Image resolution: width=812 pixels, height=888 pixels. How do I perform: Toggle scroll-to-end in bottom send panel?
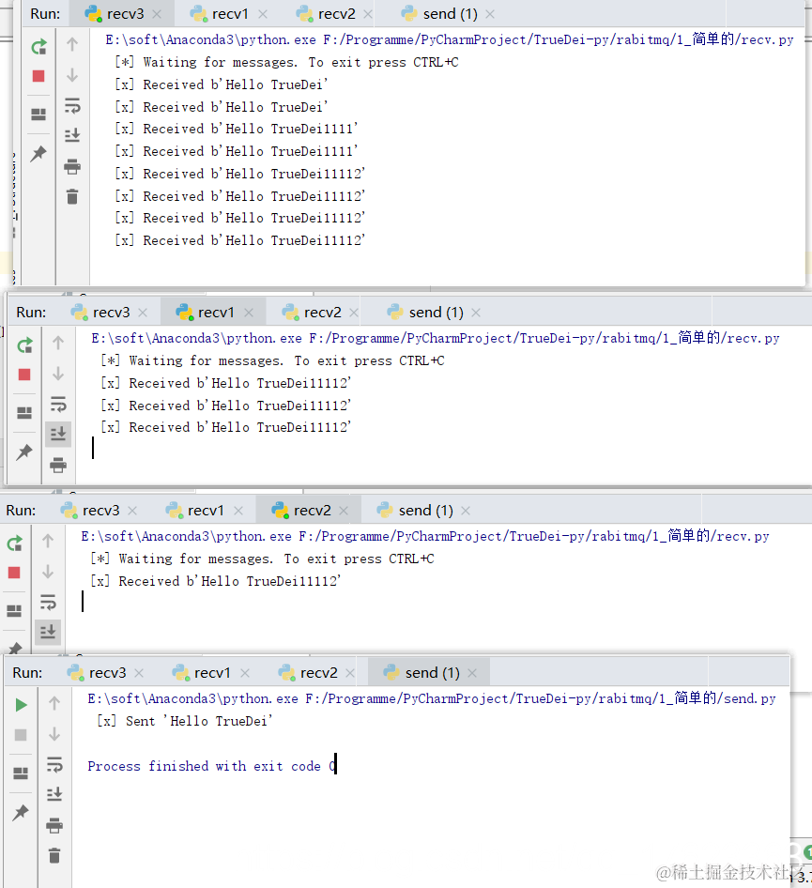54,794
